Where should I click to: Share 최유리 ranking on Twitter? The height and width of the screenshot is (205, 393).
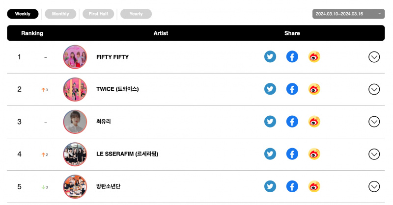(270, 122)
